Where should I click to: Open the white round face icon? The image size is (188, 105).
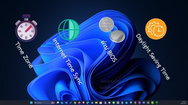click(x=109, y=103)
